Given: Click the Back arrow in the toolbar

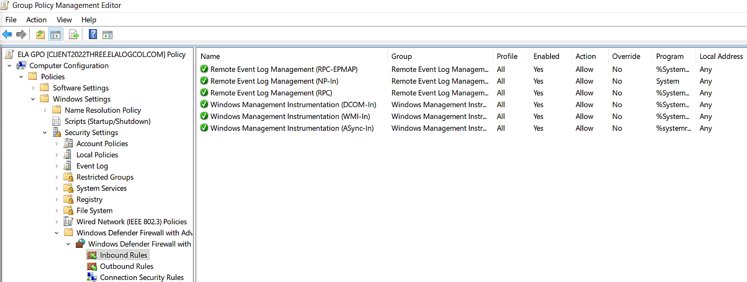Looking at the screenshot, I should pos(7,34).
